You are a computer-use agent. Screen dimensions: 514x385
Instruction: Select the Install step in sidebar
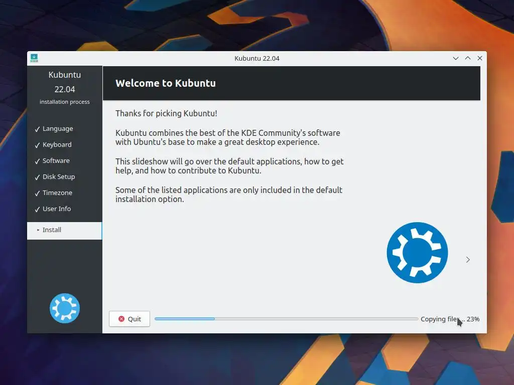pyautogui.click(x=65, y=231)
